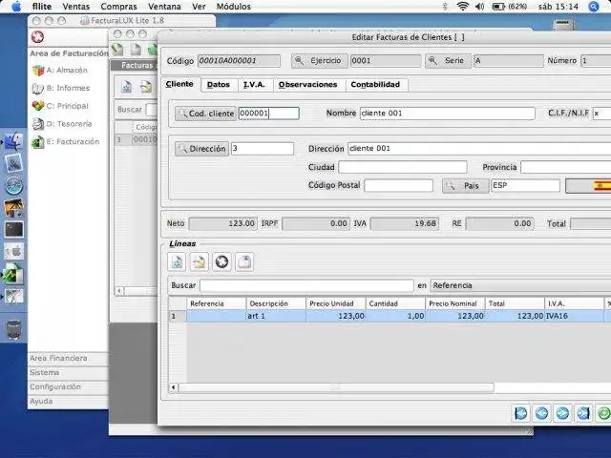The width and height of the screenshot is (611, 458).
Task: Switch to the Datos tab
Action: (x=219, y=85)
